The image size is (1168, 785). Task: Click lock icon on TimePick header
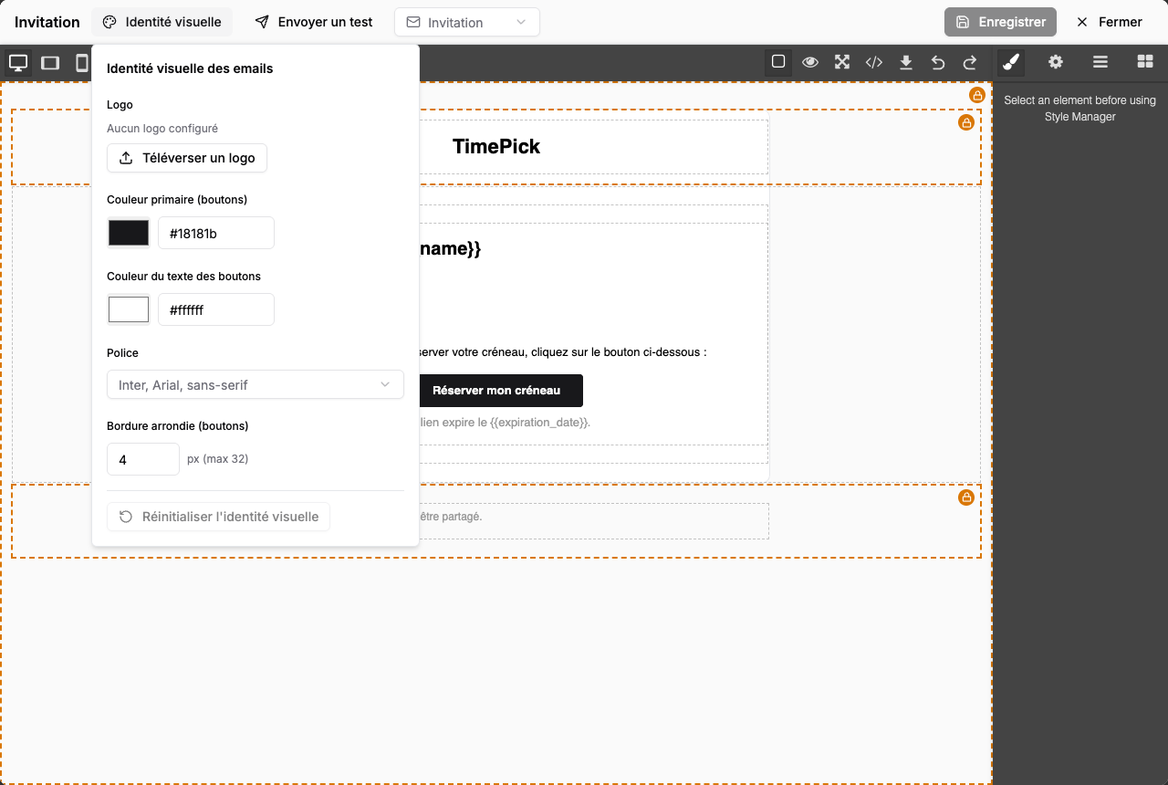(x=966, y=122)
